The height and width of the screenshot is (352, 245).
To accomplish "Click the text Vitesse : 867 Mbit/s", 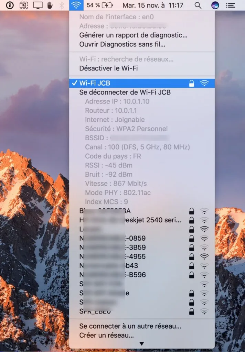I will point(116,184).
